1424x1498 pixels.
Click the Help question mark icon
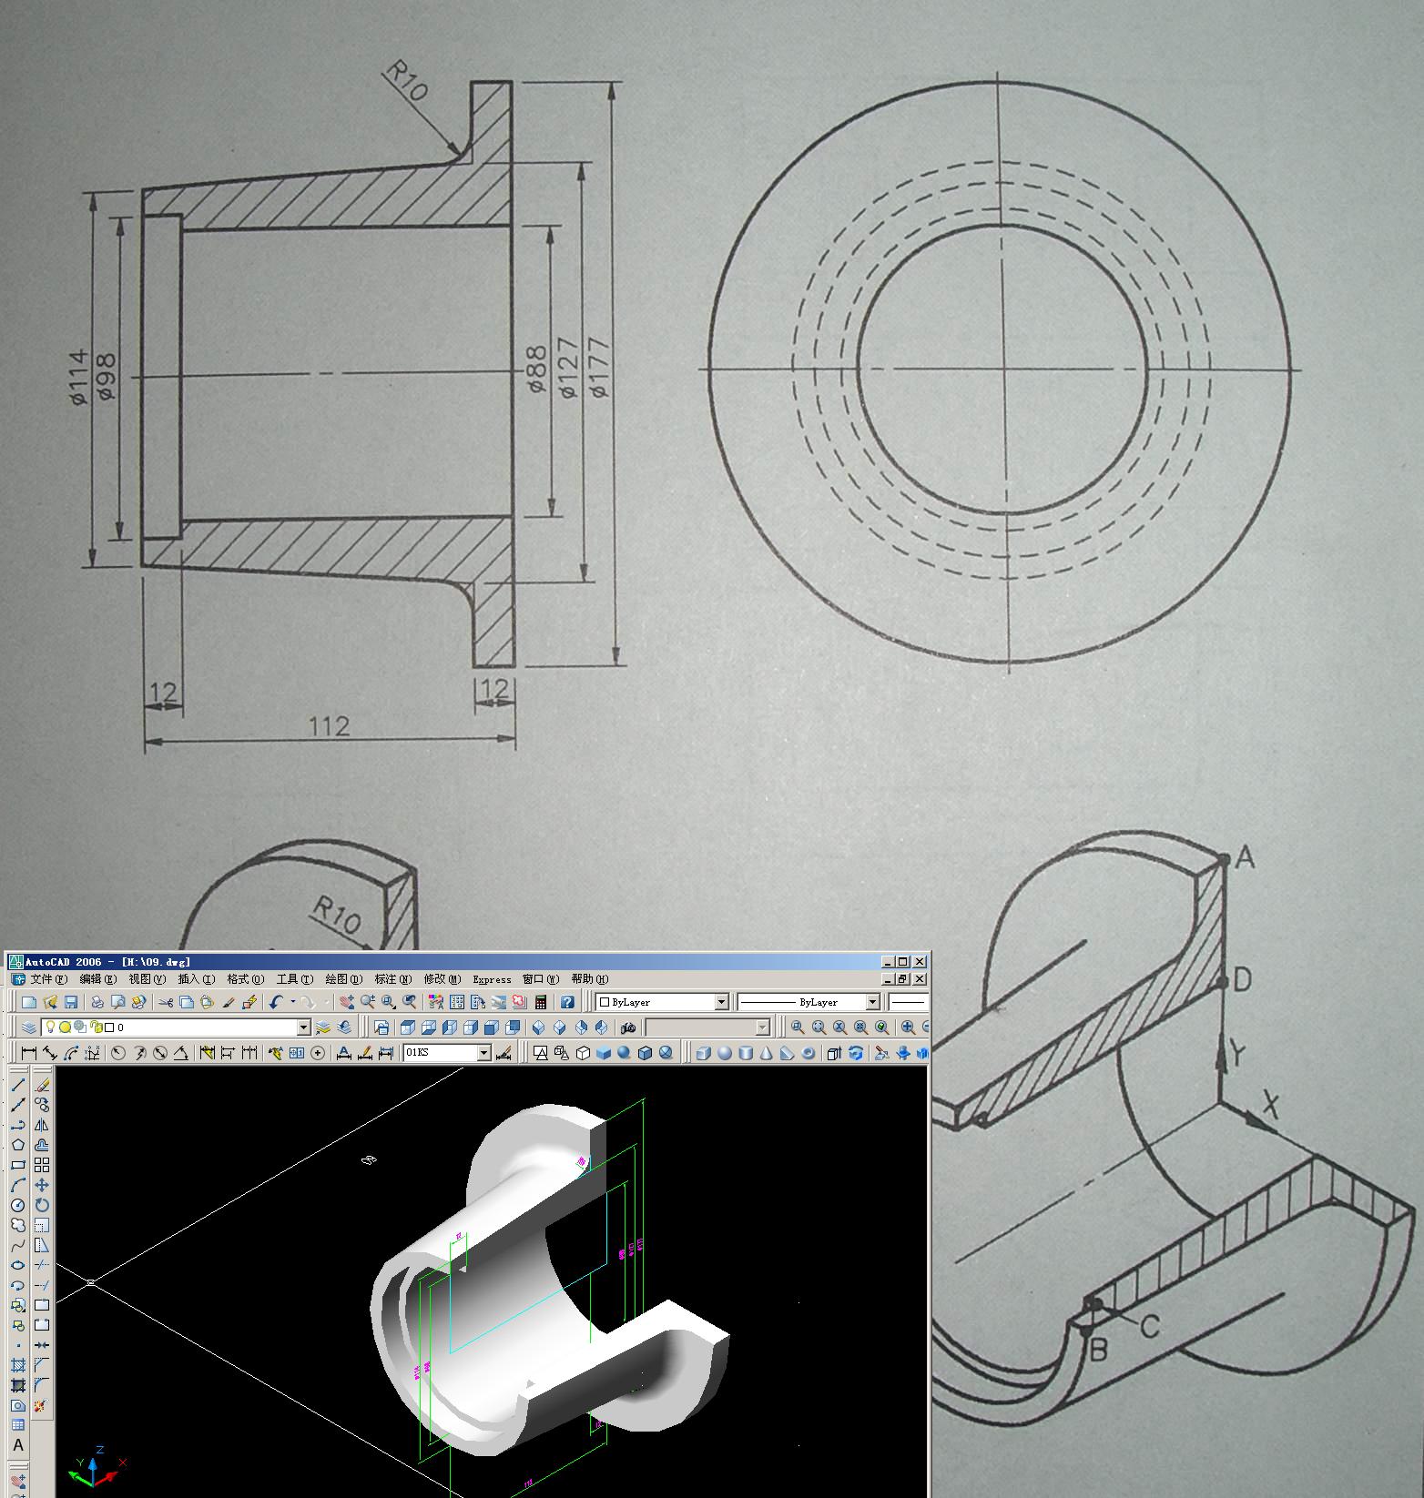click(x=567, y=1002)
